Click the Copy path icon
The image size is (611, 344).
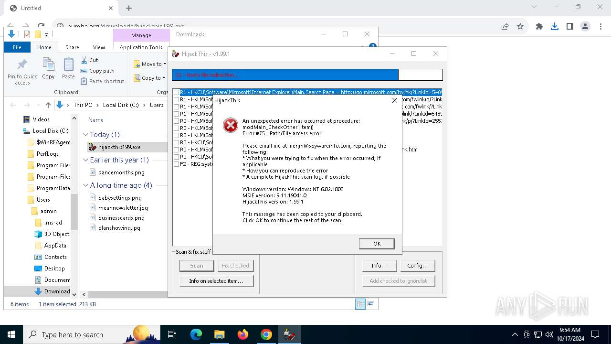click(x=84, y=71)
